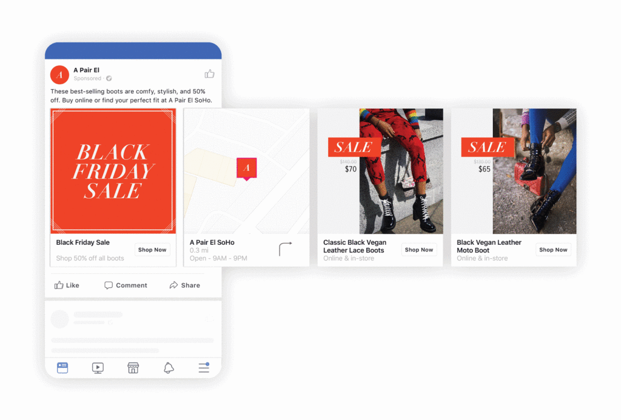Open the Black Friday Sale image
Viewport: 621px width, 420px height.
coord(113,171)
